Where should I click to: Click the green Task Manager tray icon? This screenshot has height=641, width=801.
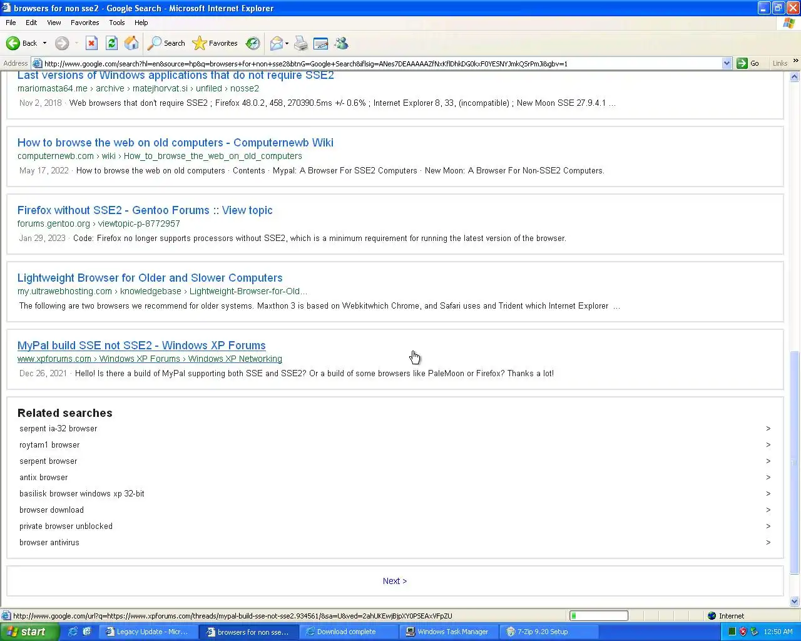[732, 632]
